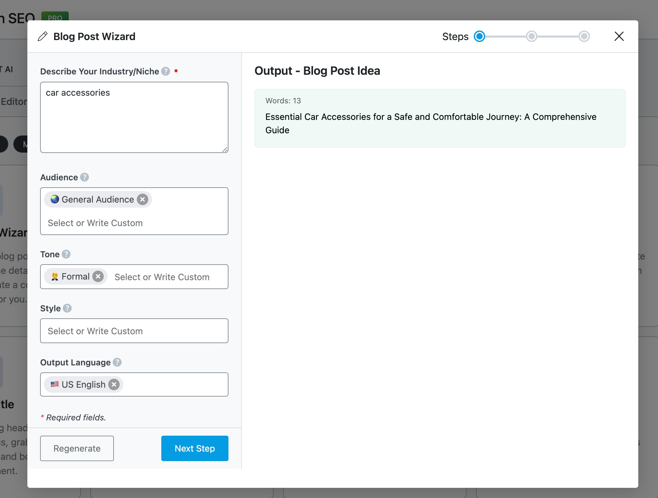Screen dimensions: 658x498
Task: Click the Audience help question icon
Action: pos(84,177)
